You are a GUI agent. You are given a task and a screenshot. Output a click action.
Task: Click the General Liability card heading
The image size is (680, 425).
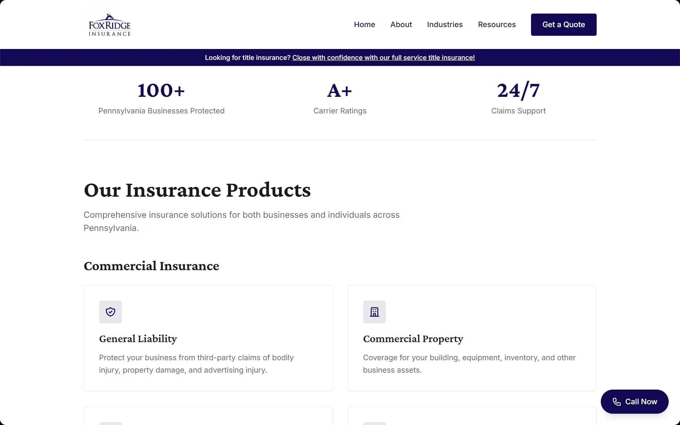138,339
